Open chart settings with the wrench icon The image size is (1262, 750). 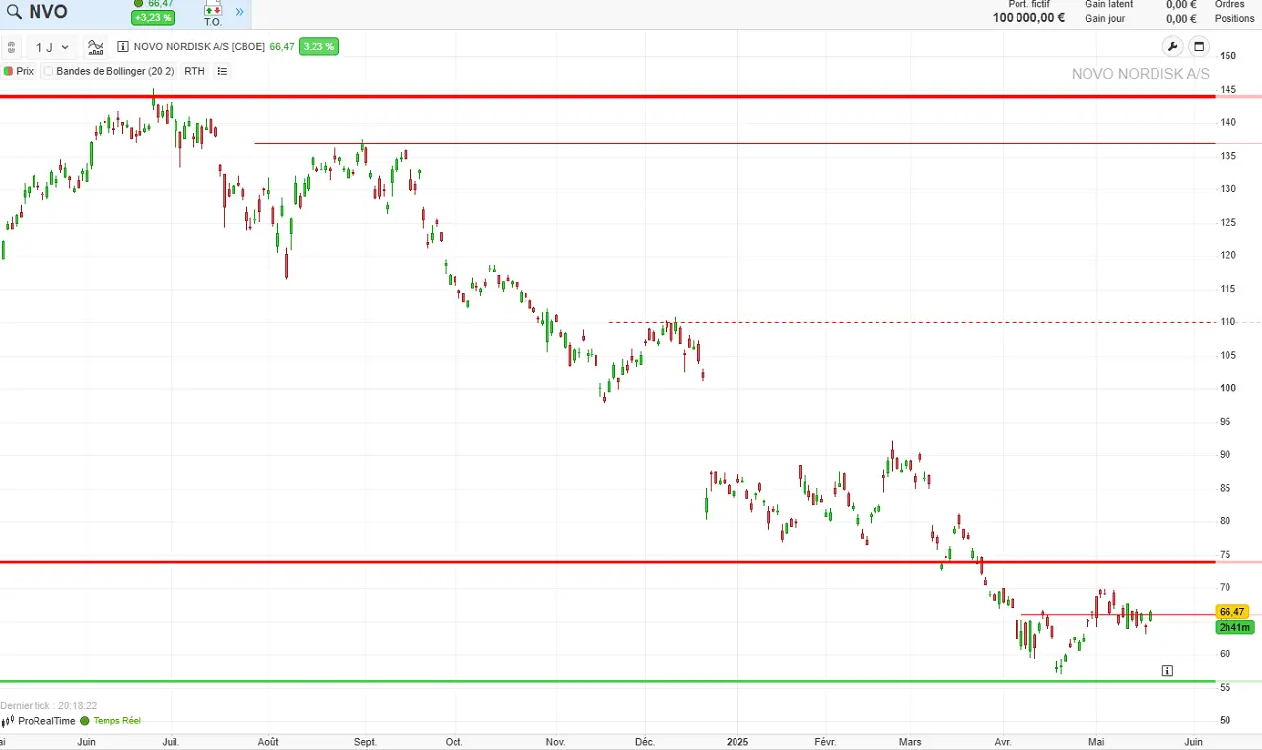[x=1172, y=46]
